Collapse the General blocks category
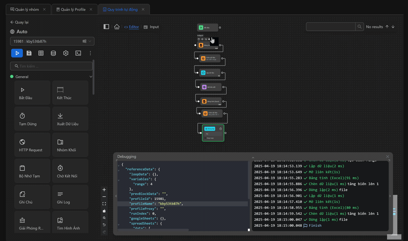408x241 pixels. (91, 77)
